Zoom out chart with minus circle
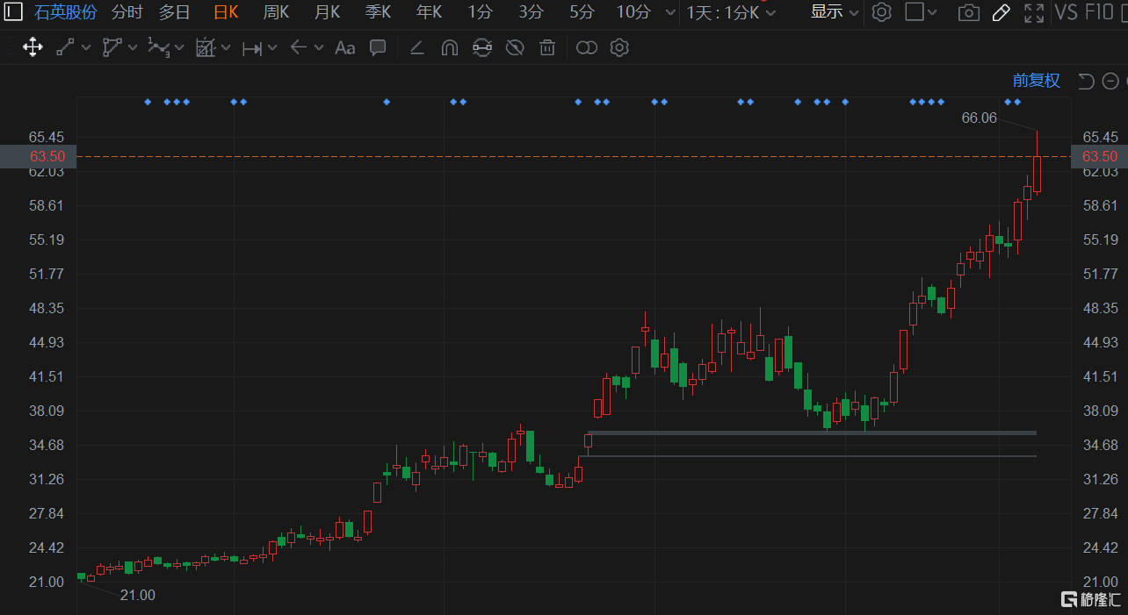The width and height of the screenshot is (1128, 615). pos(1110,81)
